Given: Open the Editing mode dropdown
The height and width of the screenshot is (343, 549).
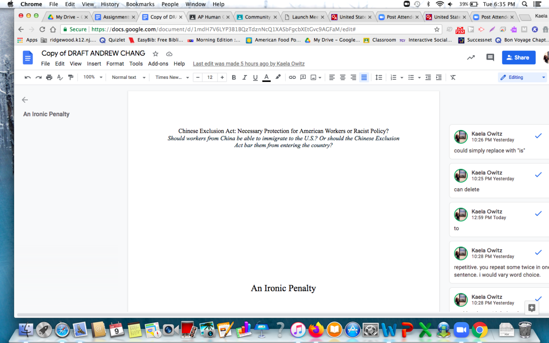Looking at the screenshot, I should 522,78.
